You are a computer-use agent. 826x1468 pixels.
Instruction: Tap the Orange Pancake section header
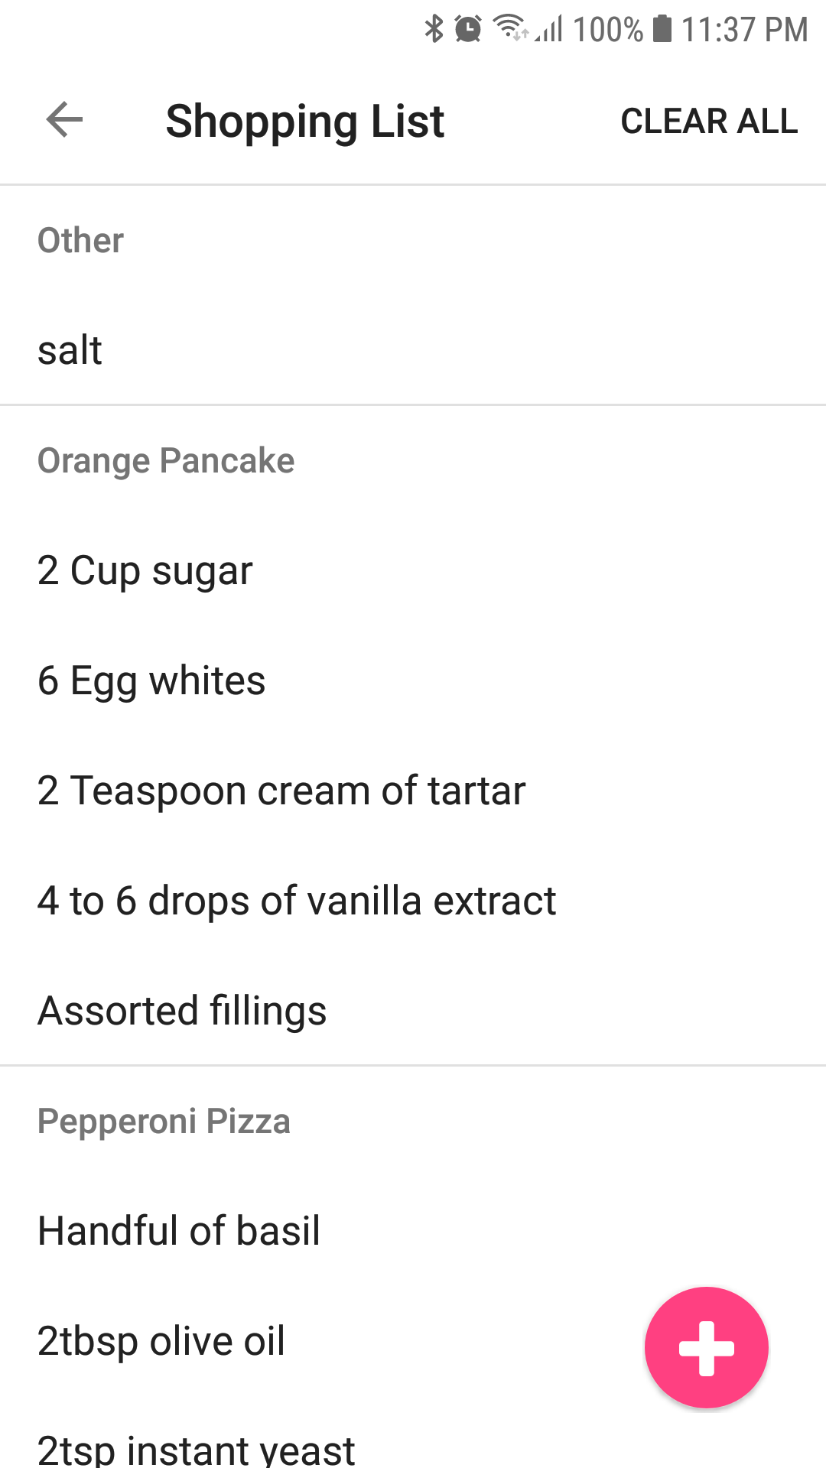coord(166,460)
